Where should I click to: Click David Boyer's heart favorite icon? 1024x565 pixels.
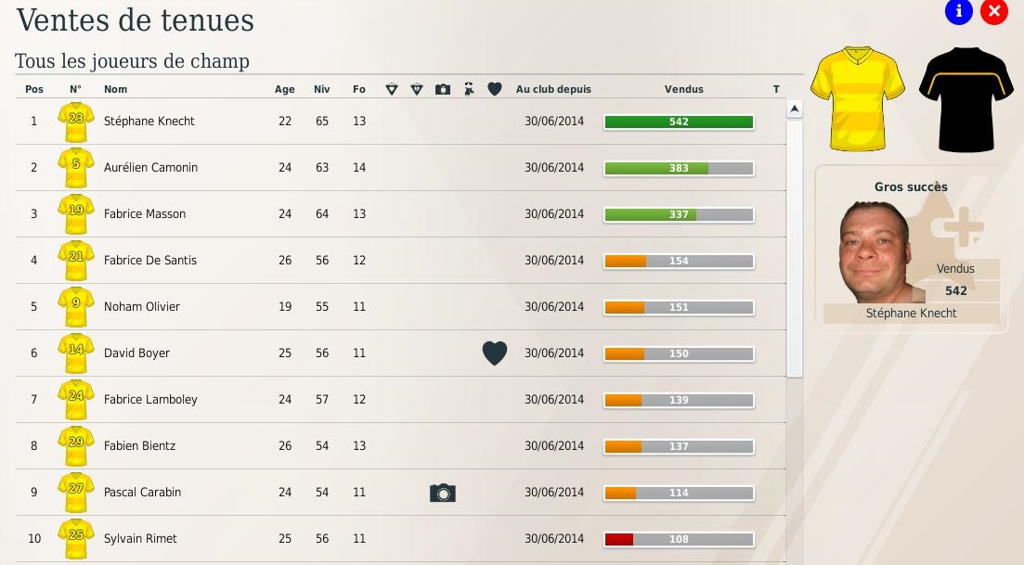(x=495, y=353)
